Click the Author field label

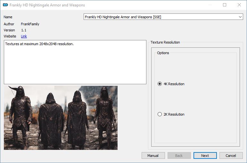9,24
